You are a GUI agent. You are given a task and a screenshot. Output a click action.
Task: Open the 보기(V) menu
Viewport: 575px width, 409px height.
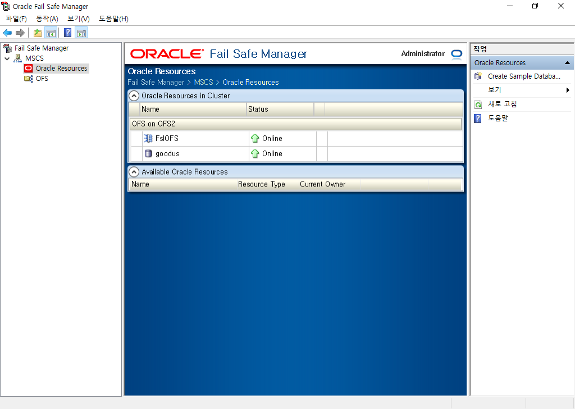[x=79, y=19]
